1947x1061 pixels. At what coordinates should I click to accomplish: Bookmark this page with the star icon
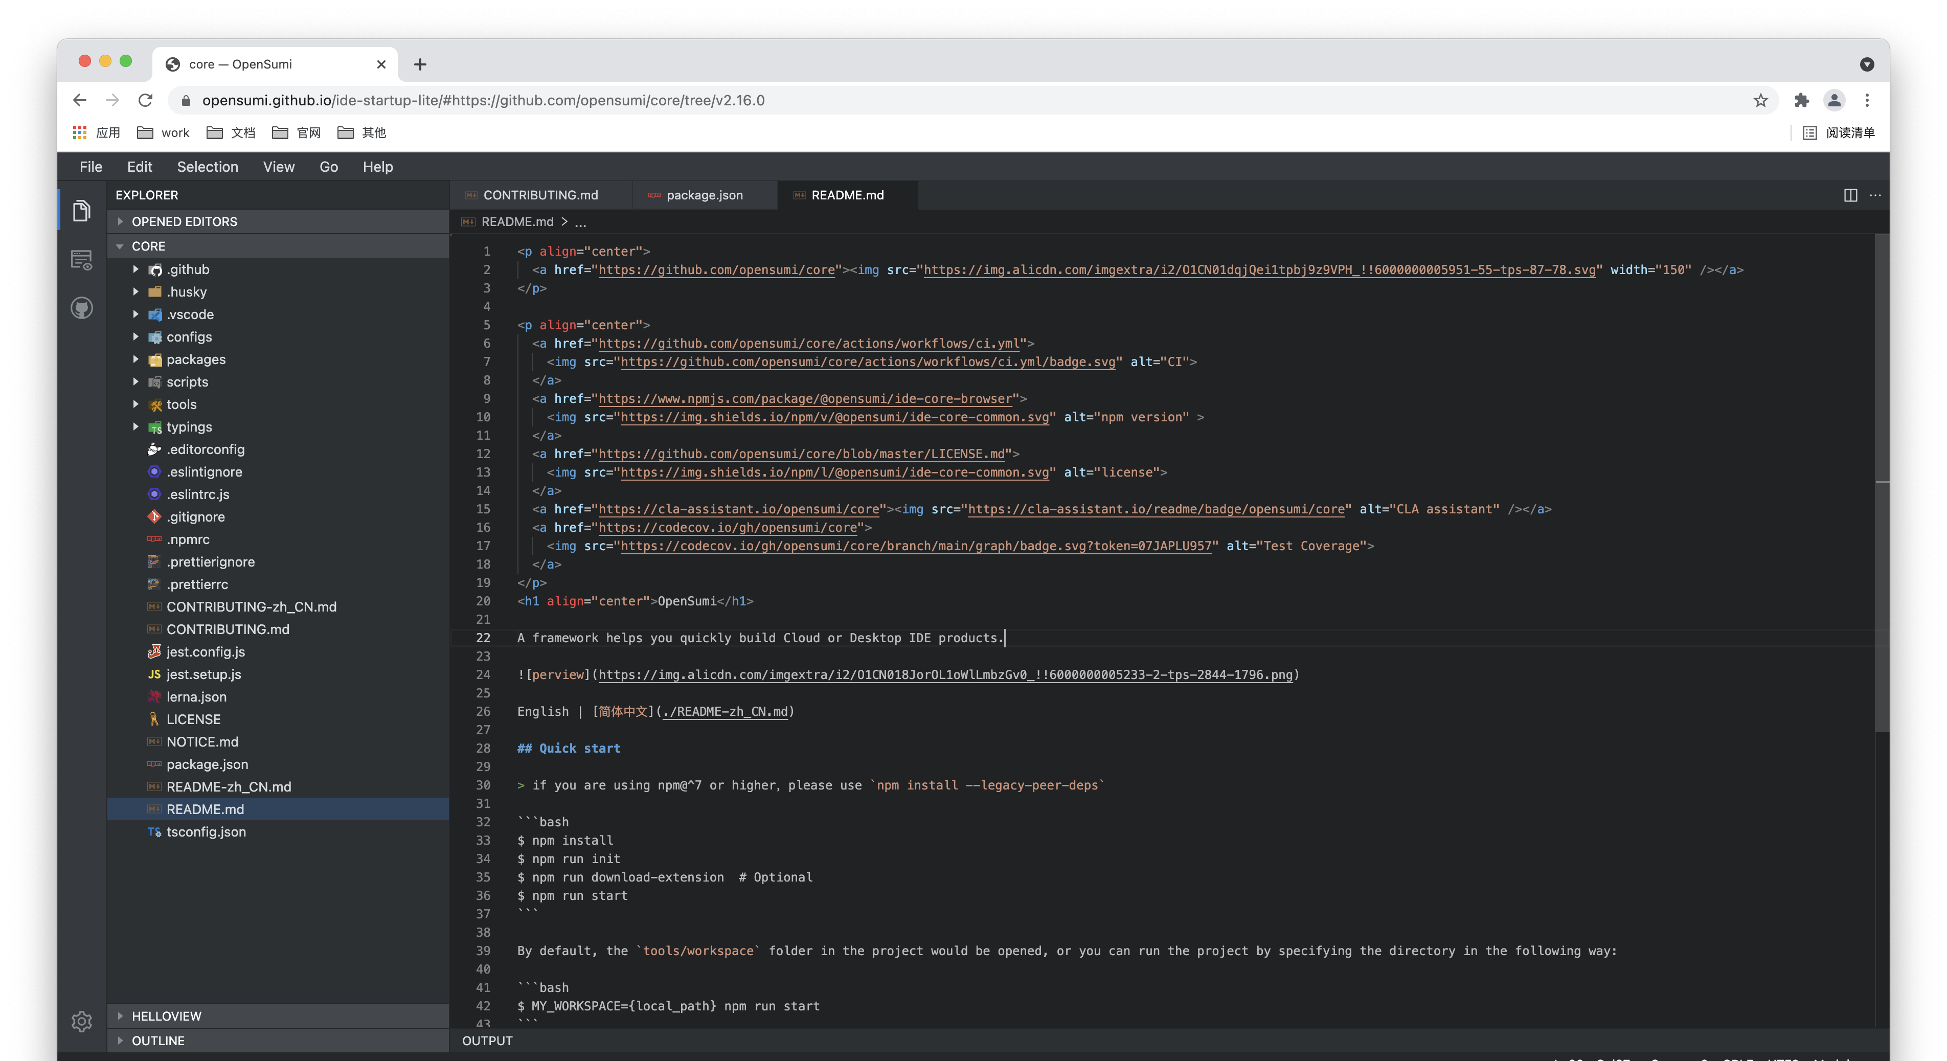[x=1760, y=101]
